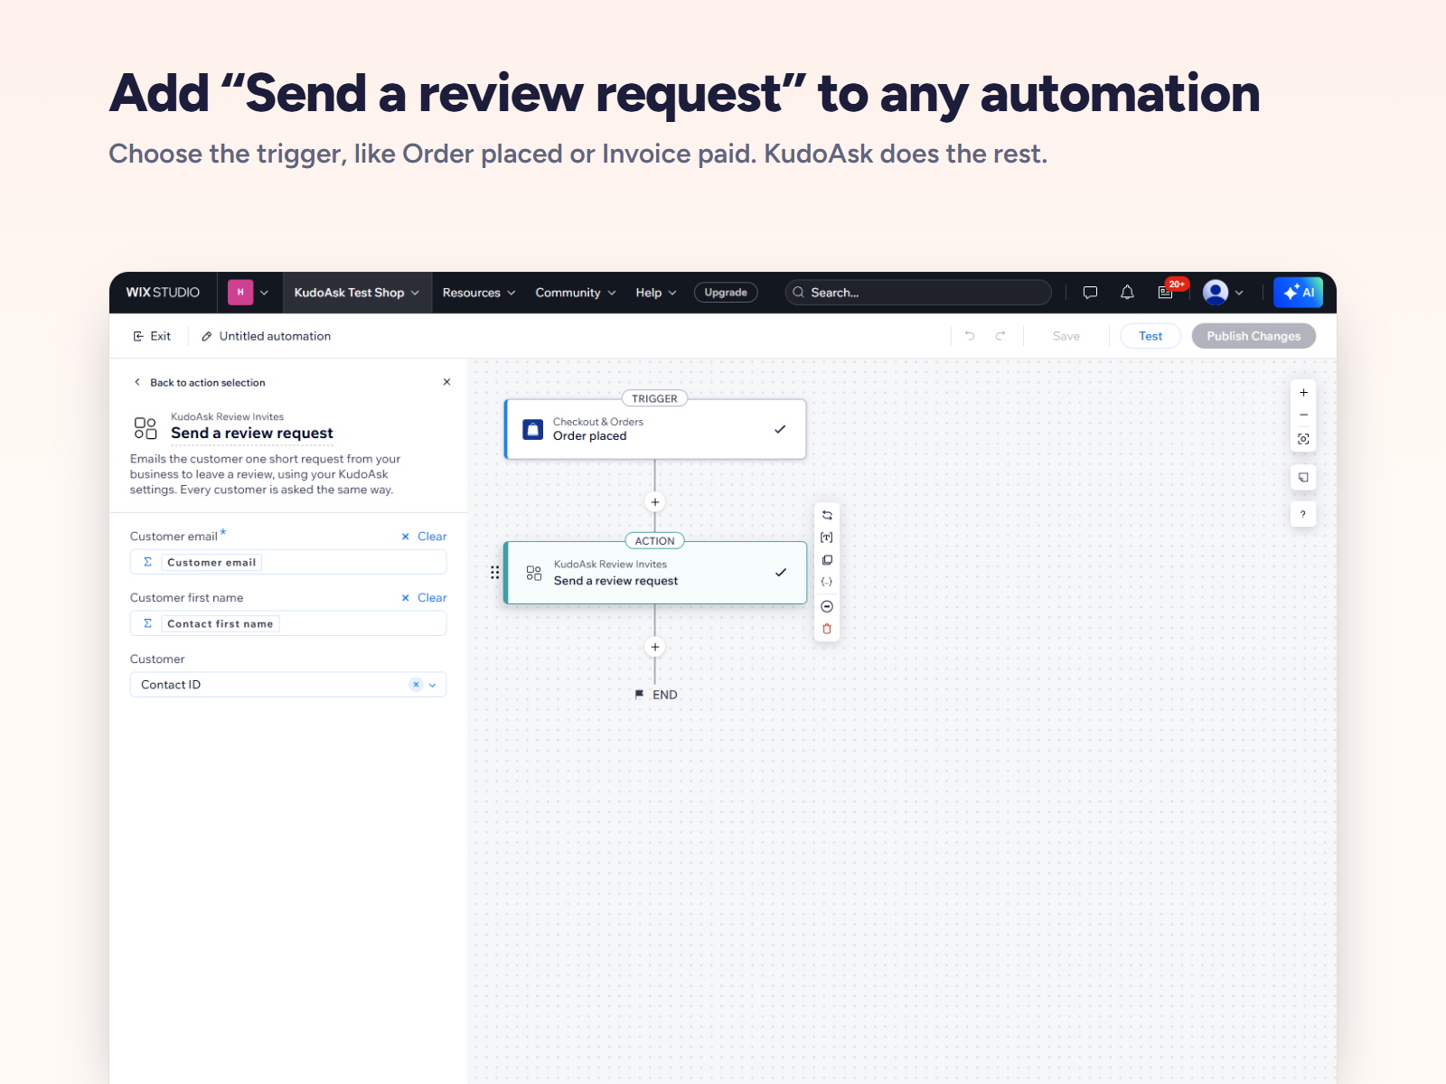Image resolution: width=1446 pixels, height=1084 pixels.
Task: Zoom in on the canvas
Action: [1303, 393]
